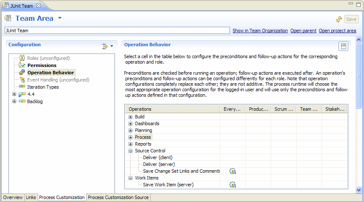Follow the Open project area link

point(337,31)
